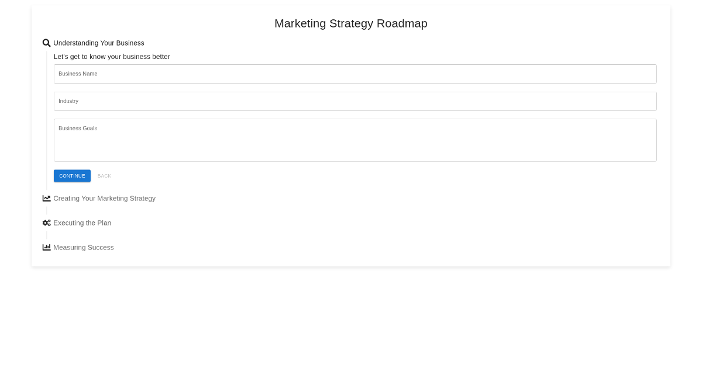Screen dimensions: 702x368
Task: Jump to the Measuring Success step
Action: tap(83, 248)
